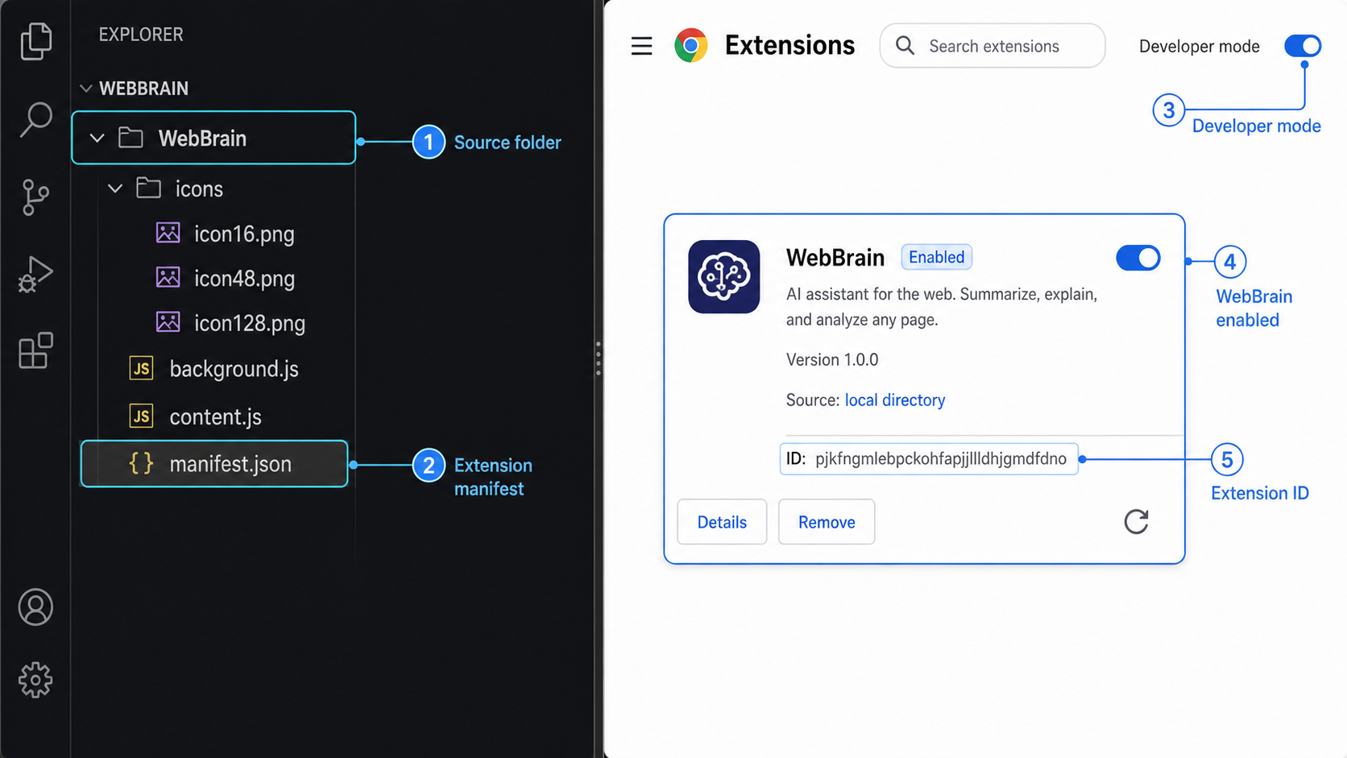Disable the WebBrain extension toggle
1347x758 pixels.
point(1138,258)
